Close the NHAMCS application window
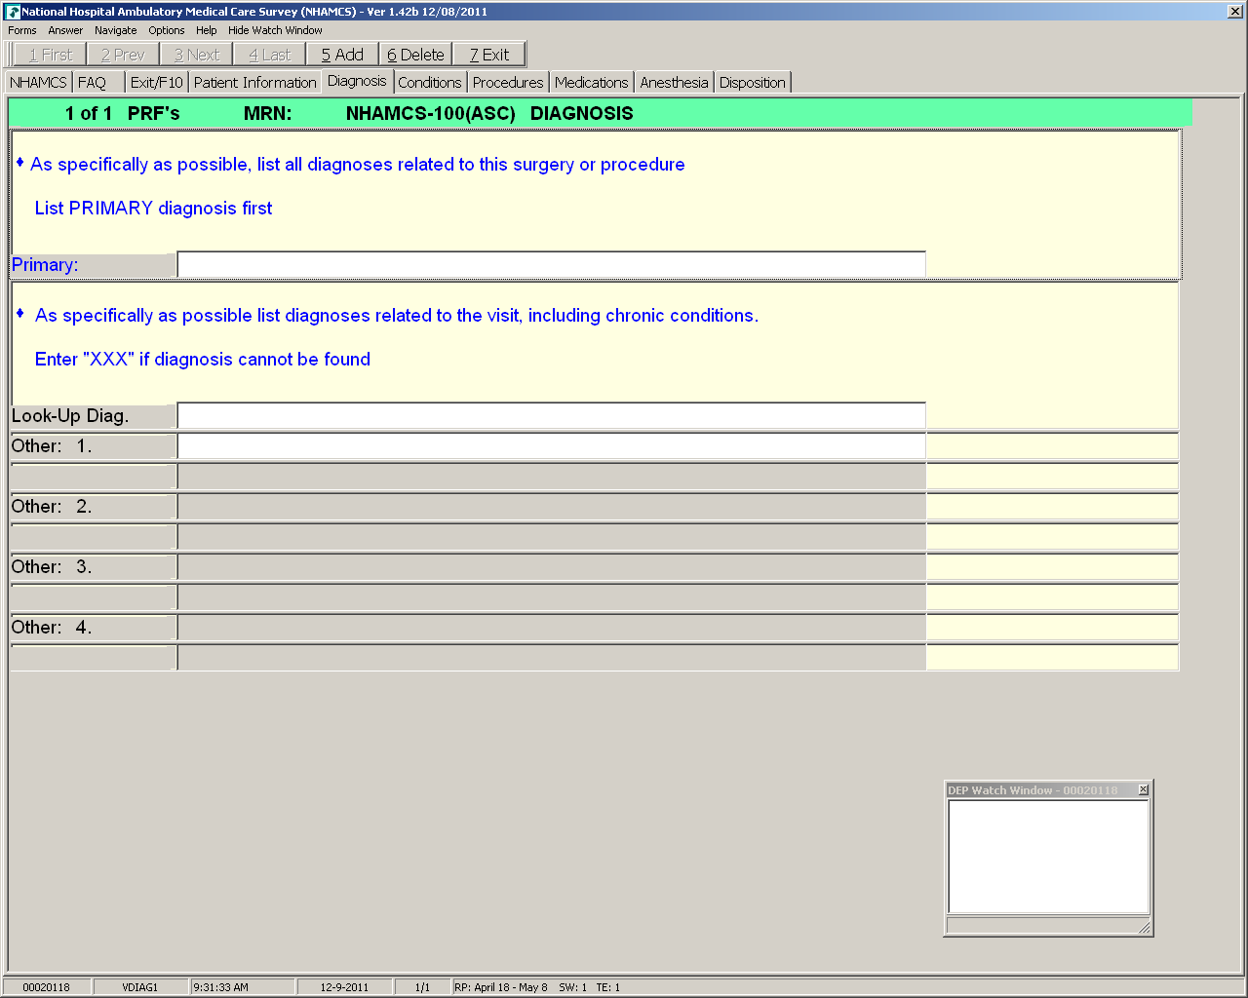 [1234, 12]
